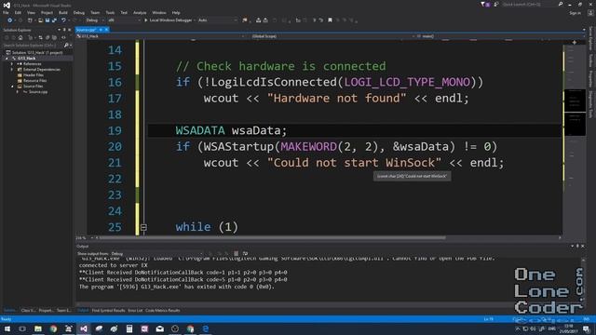Collapse the Source Files folder

12,87
